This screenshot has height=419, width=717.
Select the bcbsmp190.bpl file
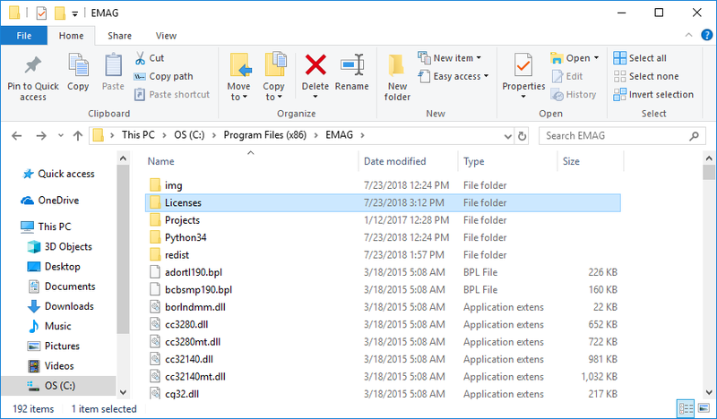click(x=383, y=290)
